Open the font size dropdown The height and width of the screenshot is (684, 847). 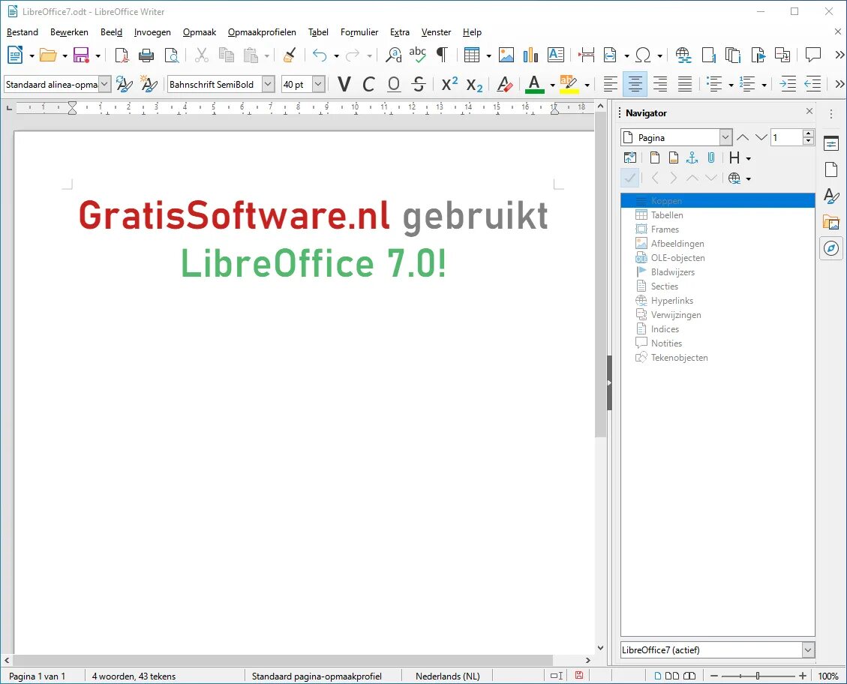point(319,84)
